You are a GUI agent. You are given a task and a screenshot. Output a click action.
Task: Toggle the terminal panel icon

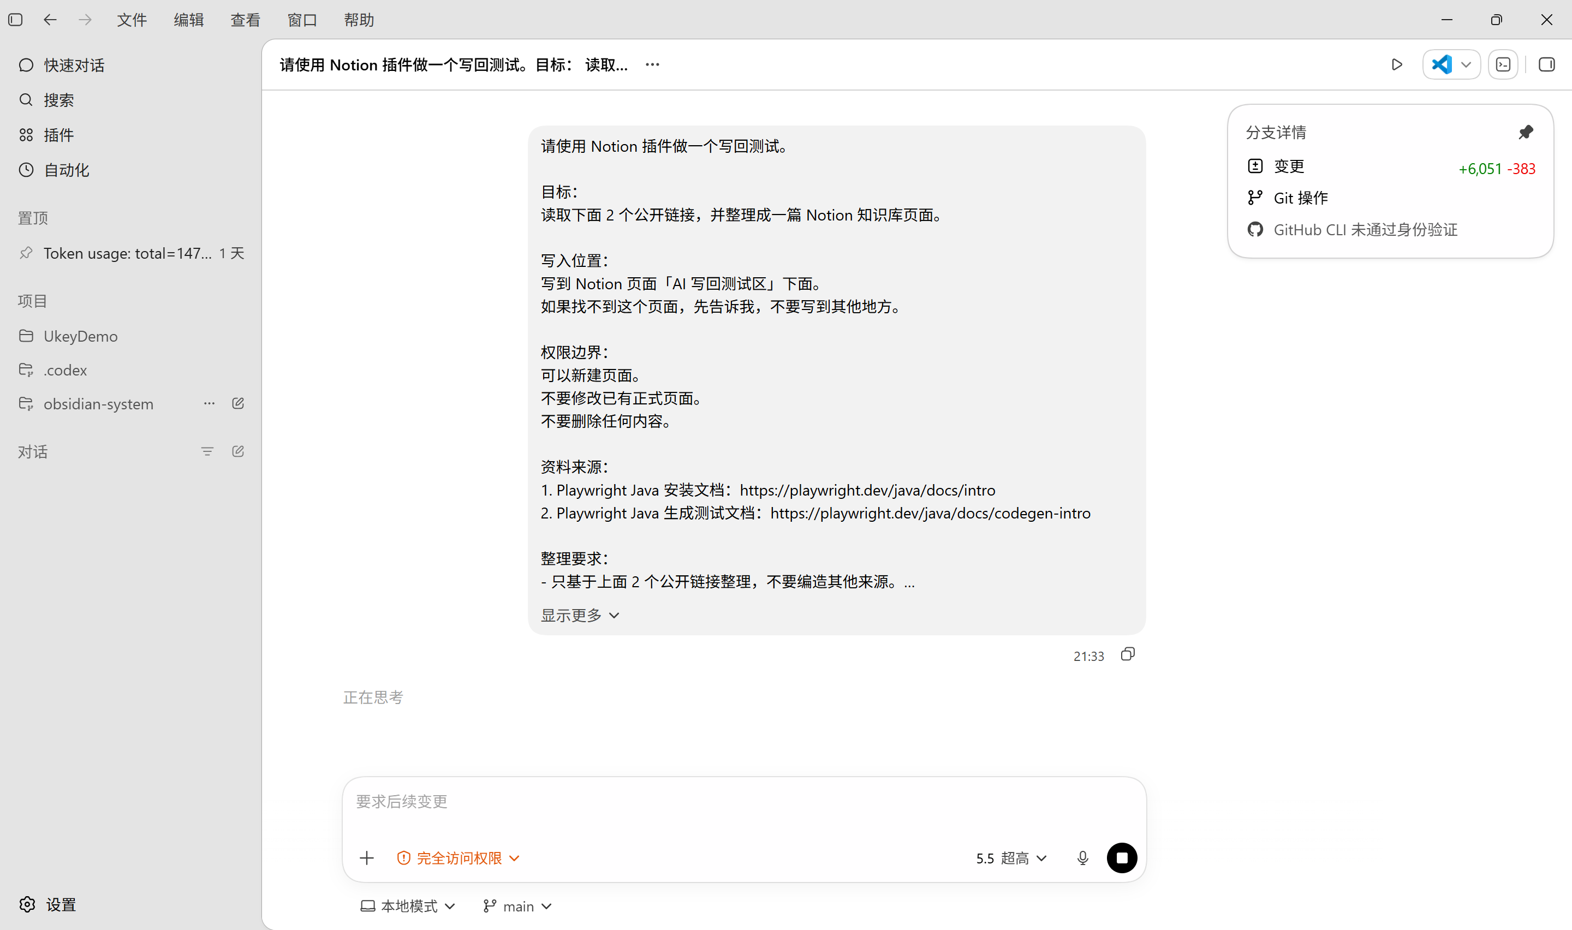pos(1503,64)
